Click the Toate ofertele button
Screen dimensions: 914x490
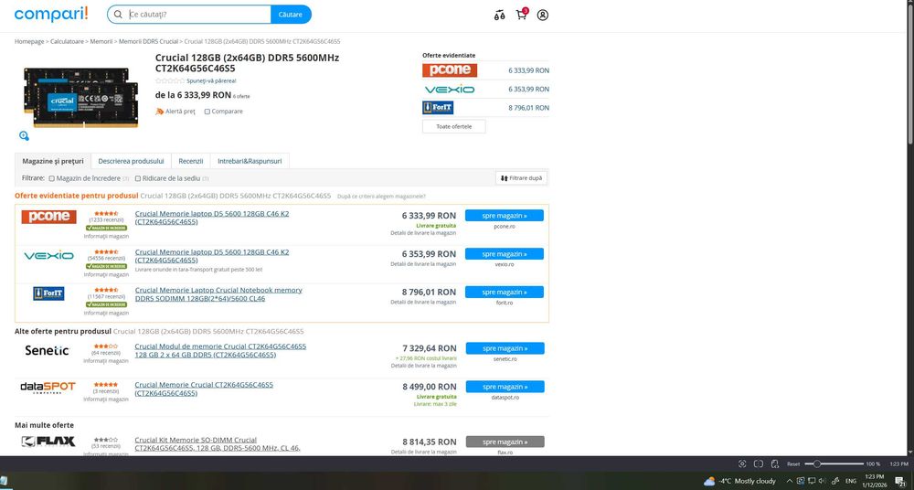coord(454,126)
